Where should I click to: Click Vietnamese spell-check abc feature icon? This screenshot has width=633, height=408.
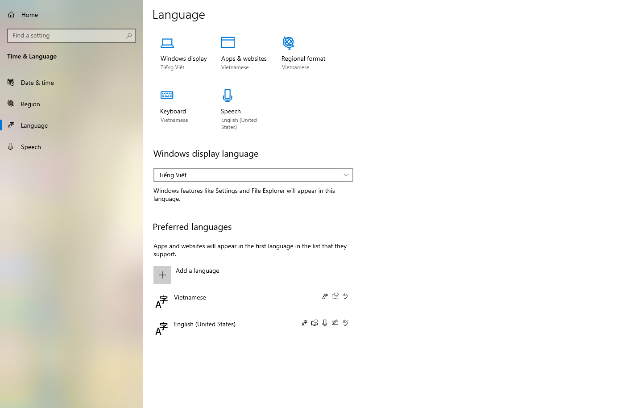345,296
